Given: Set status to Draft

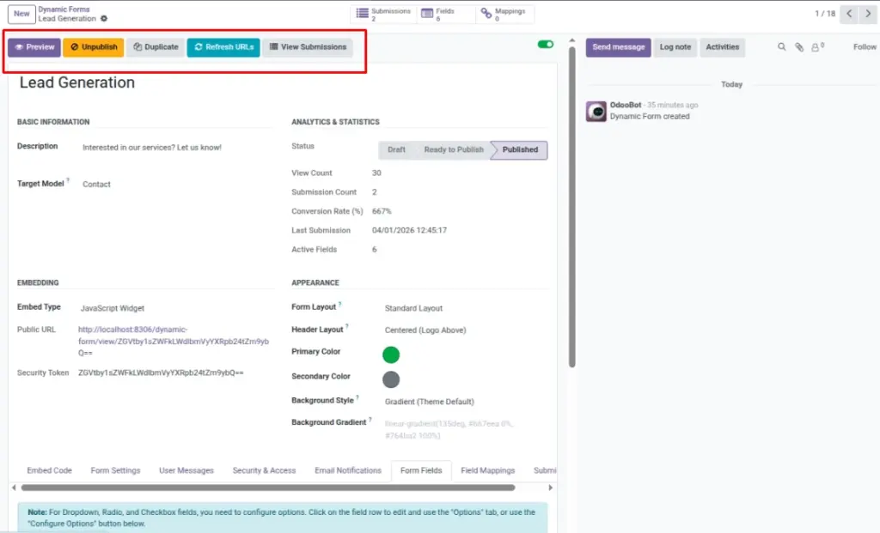Looking at the screenshot, I should point(396,149).
